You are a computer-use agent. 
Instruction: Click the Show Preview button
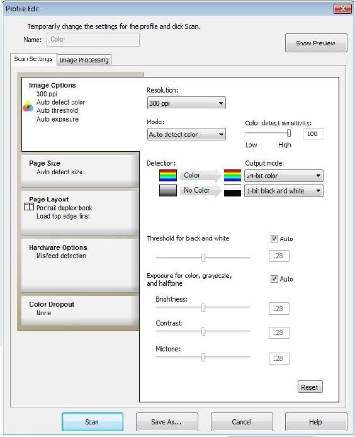tap(316, 43)
